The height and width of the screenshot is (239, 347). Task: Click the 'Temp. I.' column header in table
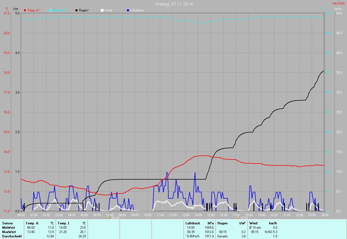tap(64, 223)
